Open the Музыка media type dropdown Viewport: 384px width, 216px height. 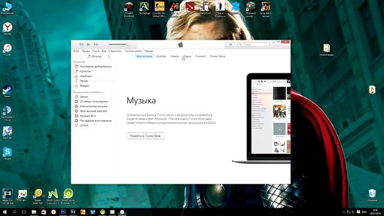pos(98,56)
